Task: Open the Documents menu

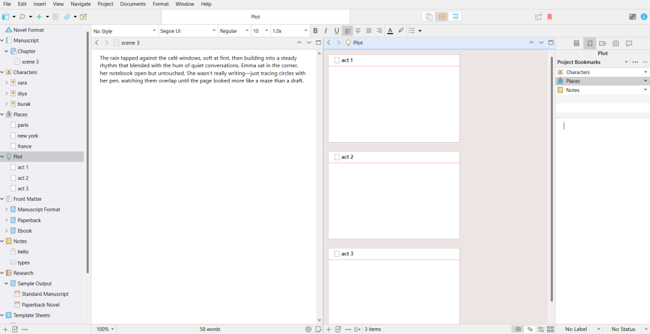Action: click(133, 4)
